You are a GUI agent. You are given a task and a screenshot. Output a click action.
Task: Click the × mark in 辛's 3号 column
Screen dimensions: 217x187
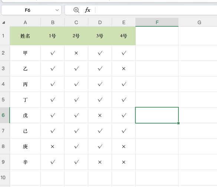[x=100, y=162]
